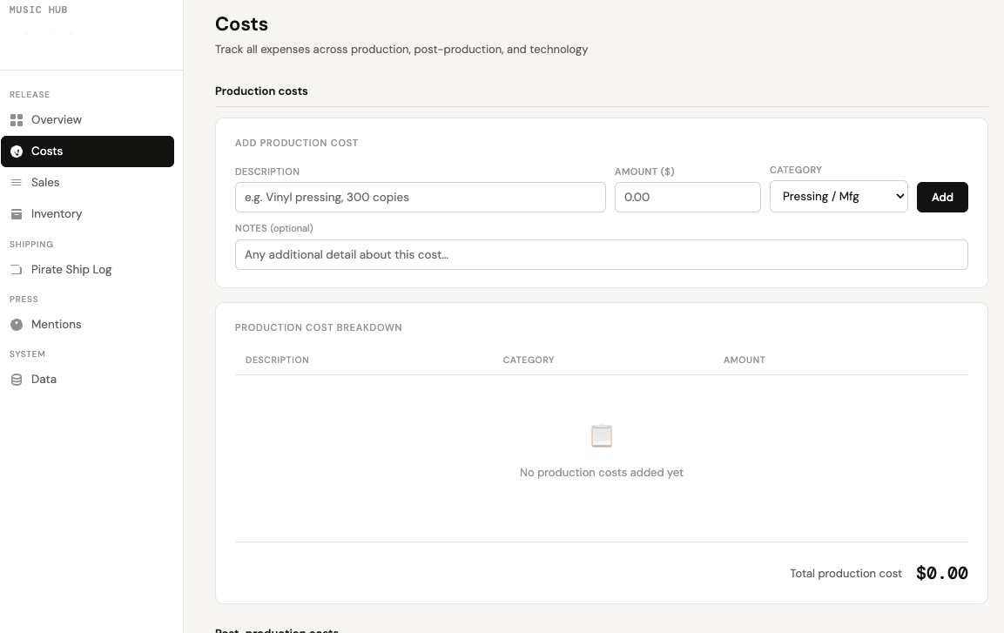The height and width of the screenshot is (633, 1004).
Task: Go to the Inventory label in the sidebar
Action: [x=57, y=214]
